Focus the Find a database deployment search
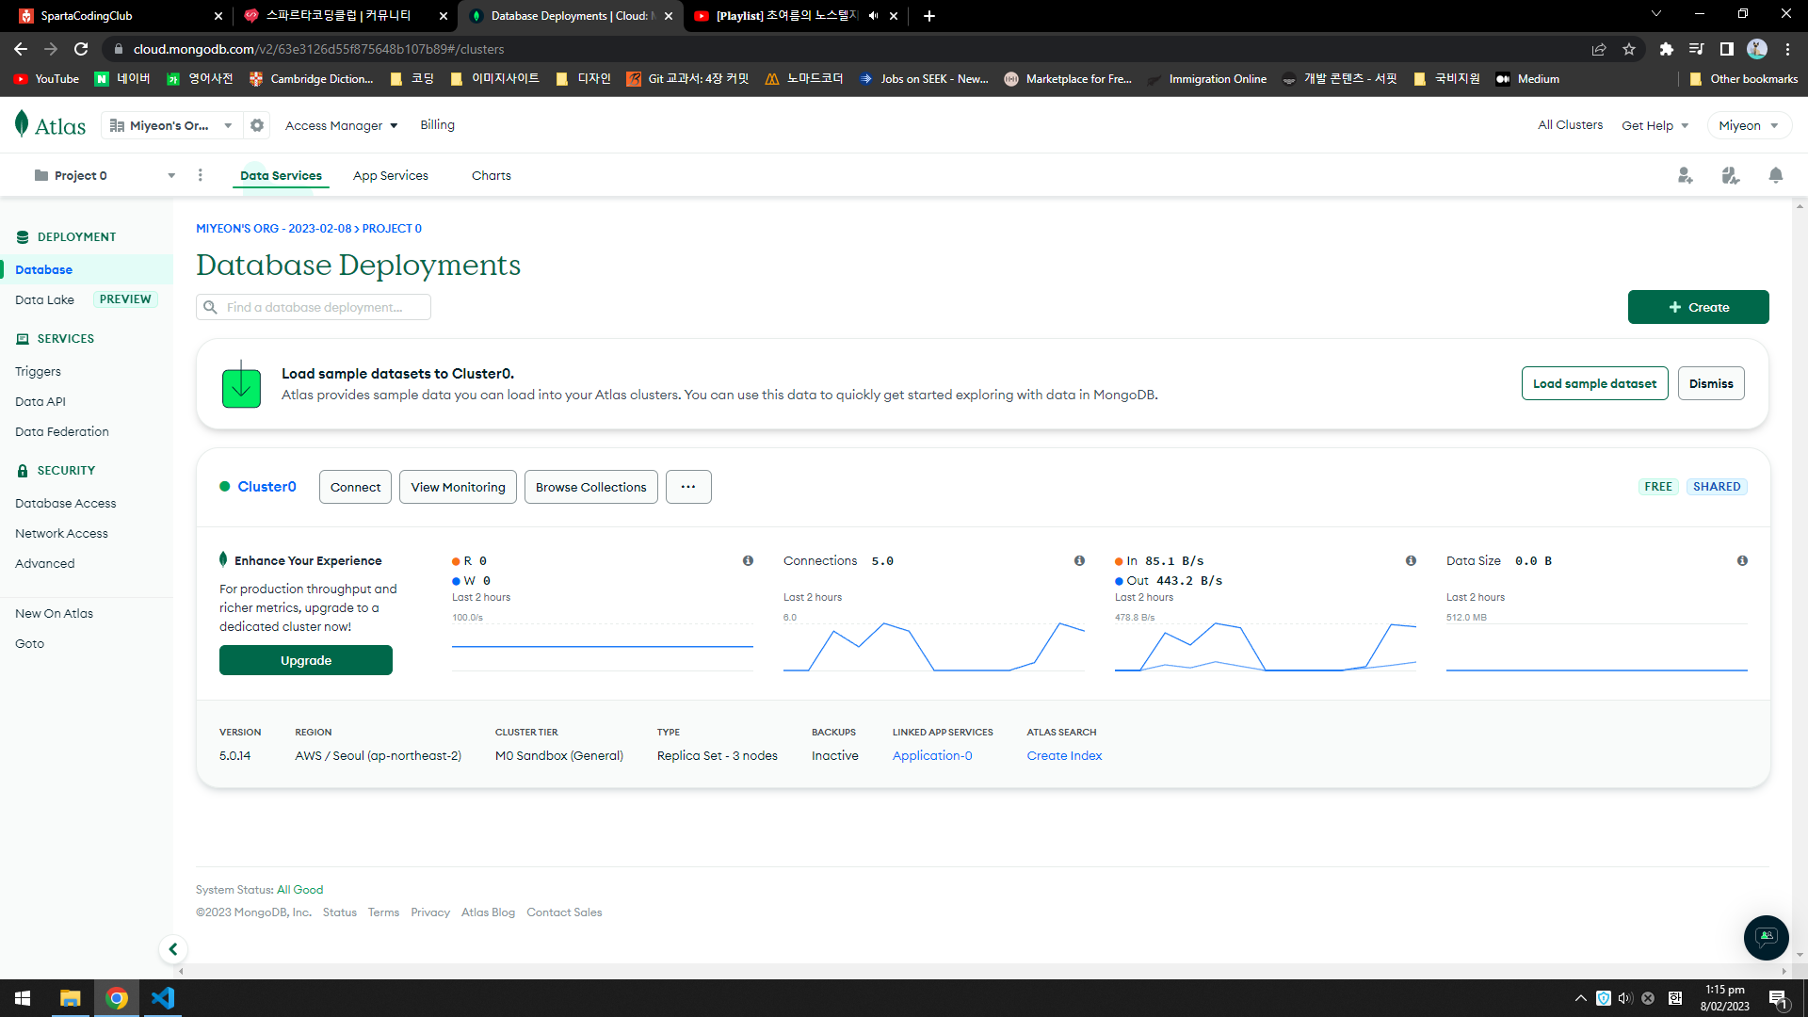 point(314,307)
